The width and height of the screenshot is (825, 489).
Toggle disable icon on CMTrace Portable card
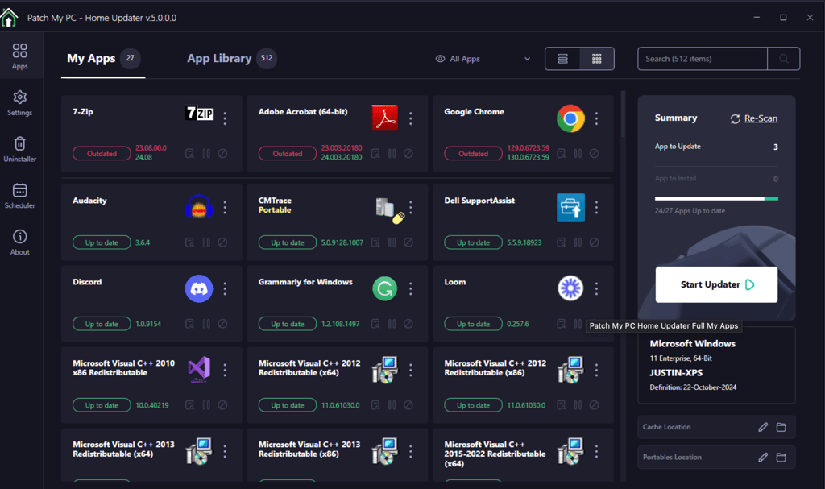[408, 242]
